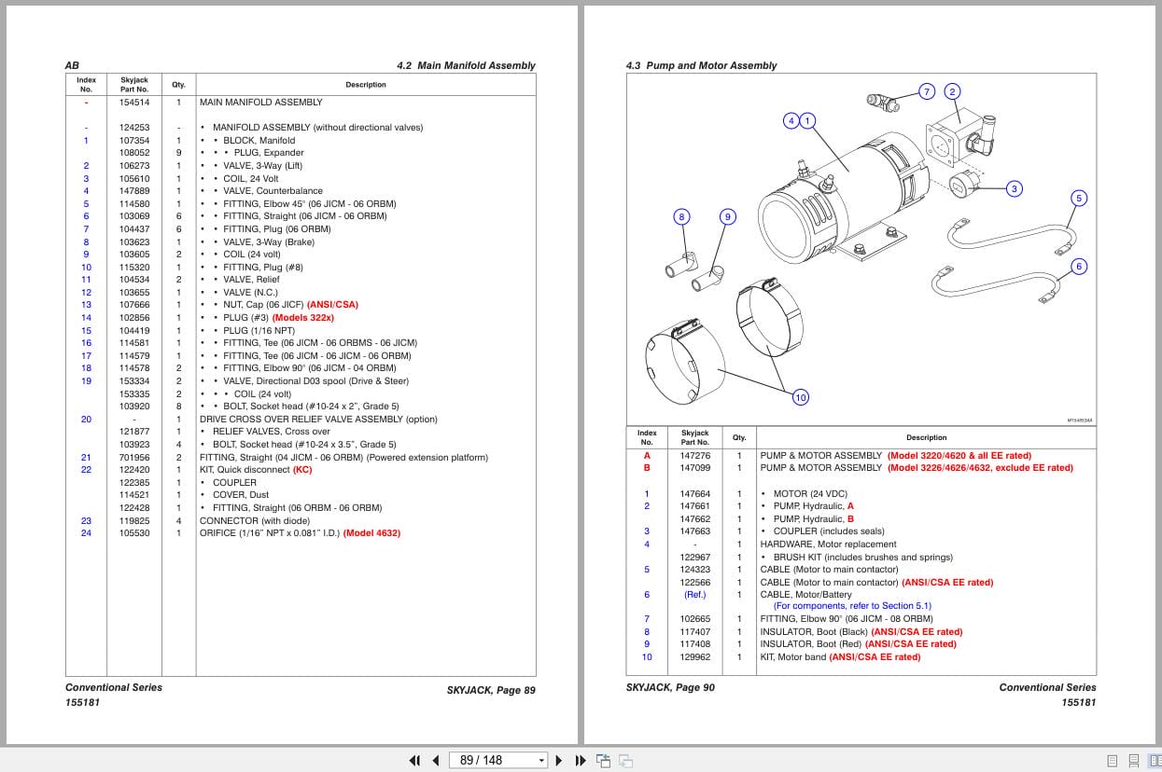Go to last page button
Screen dimensions: 1162x772
pyautogui.click(x=581, y=760)
